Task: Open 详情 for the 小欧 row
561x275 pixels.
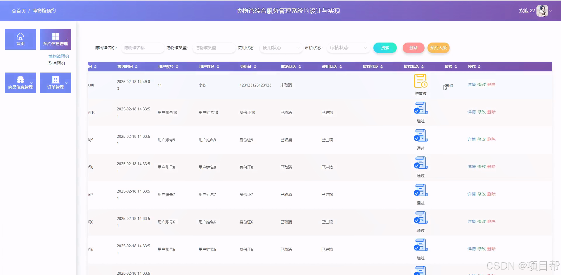Action: [x=472, y=84]
